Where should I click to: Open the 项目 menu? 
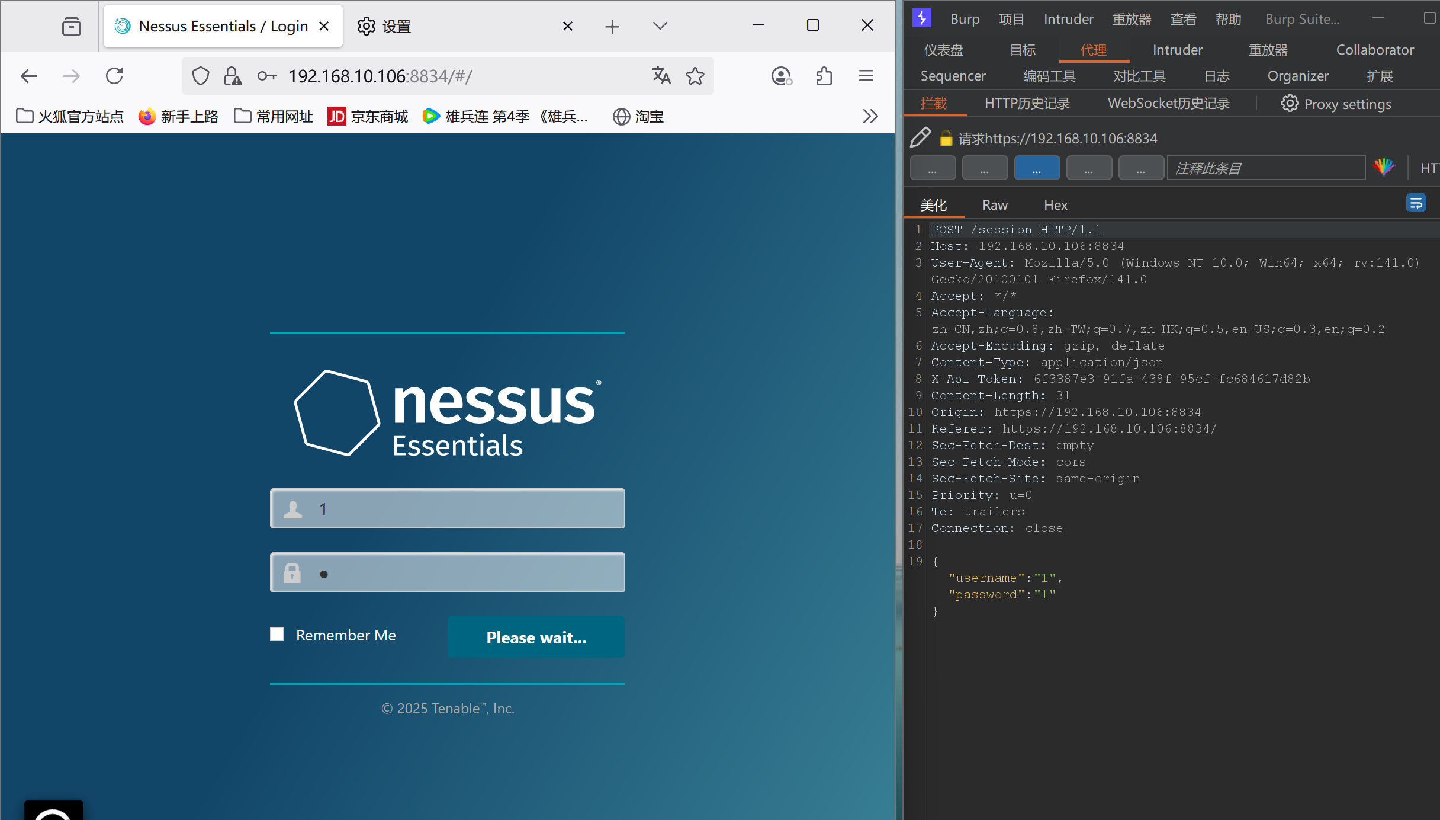1011,19
